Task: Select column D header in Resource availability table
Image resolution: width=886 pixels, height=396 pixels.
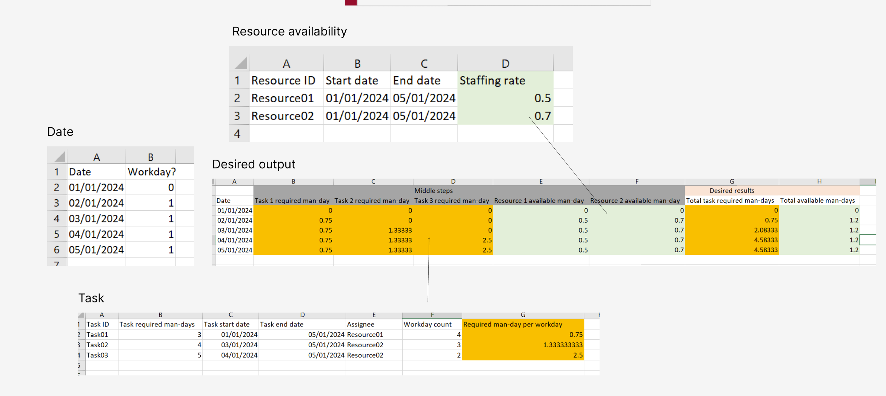Action: point(505,63)
